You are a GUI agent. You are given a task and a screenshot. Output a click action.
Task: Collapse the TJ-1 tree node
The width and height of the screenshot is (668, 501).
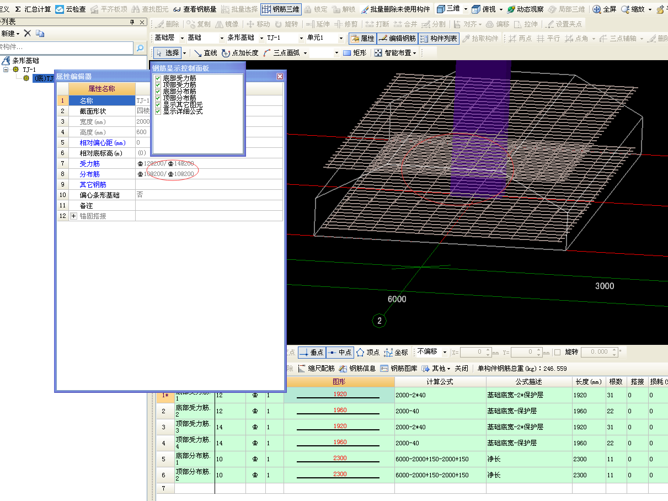click(6, 70)
